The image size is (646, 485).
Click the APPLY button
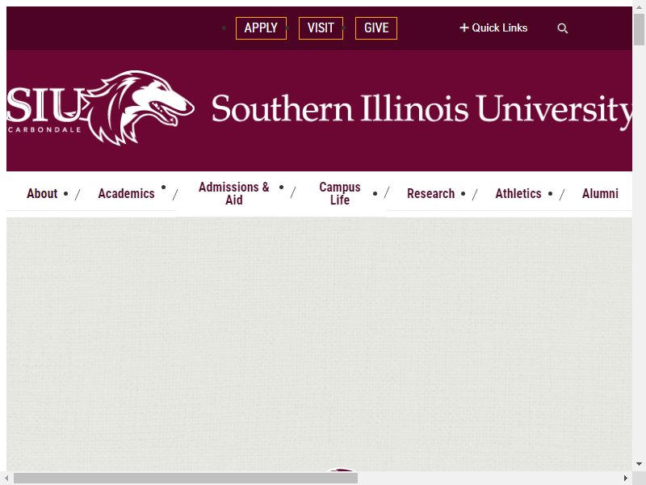point(261,28)
